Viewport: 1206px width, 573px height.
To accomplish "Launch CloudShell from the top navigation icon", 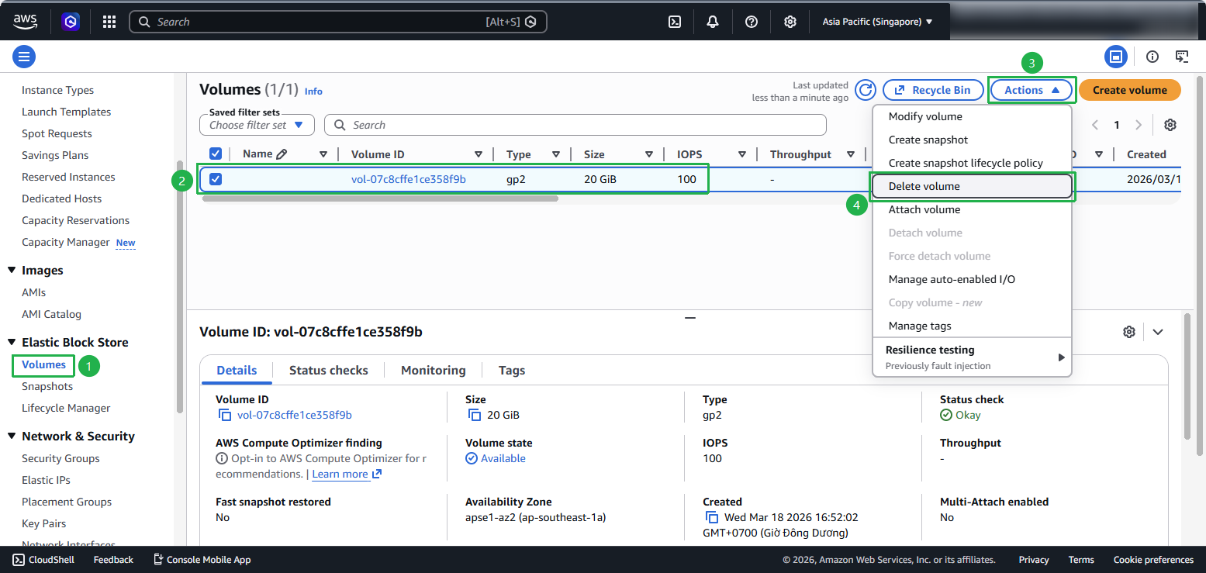I will pos(675,22).
